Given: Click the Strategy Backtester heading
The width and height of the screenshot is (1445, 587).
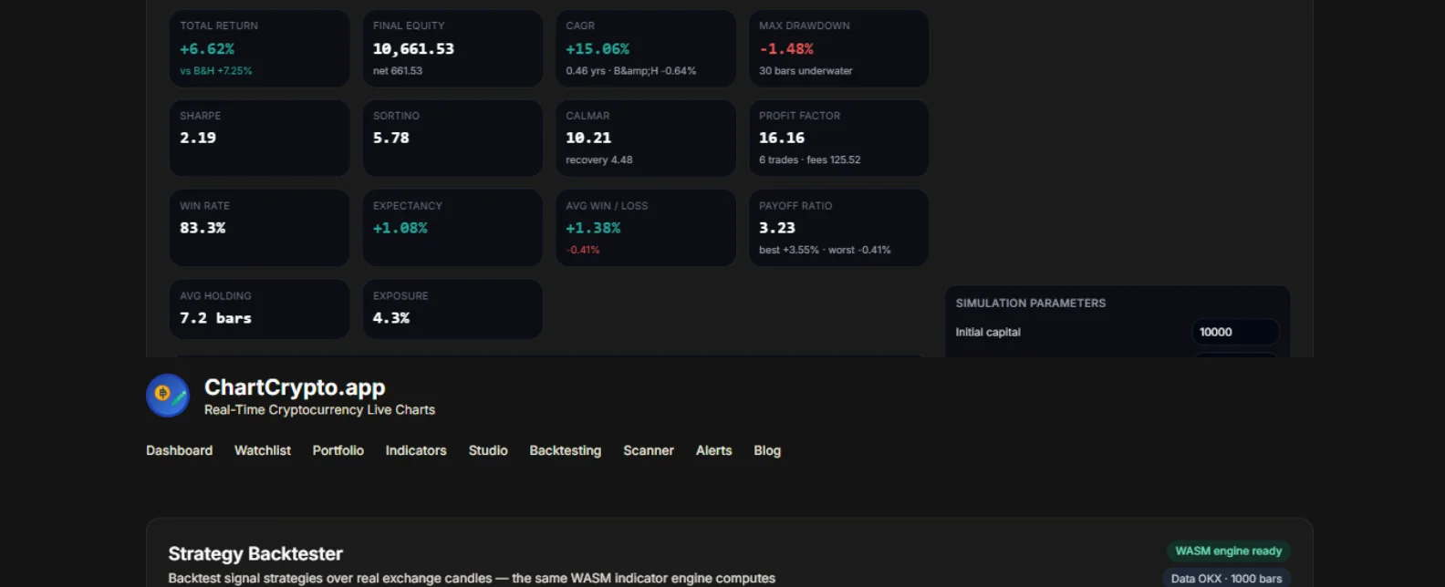Looking at the screenshot, I should [255, 554].
